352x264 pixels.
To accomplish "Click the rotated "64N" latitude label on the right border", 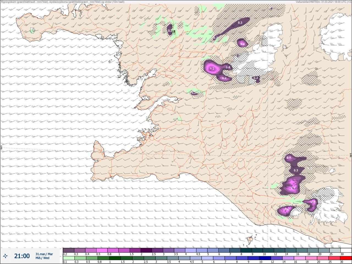I will point(351,155).
